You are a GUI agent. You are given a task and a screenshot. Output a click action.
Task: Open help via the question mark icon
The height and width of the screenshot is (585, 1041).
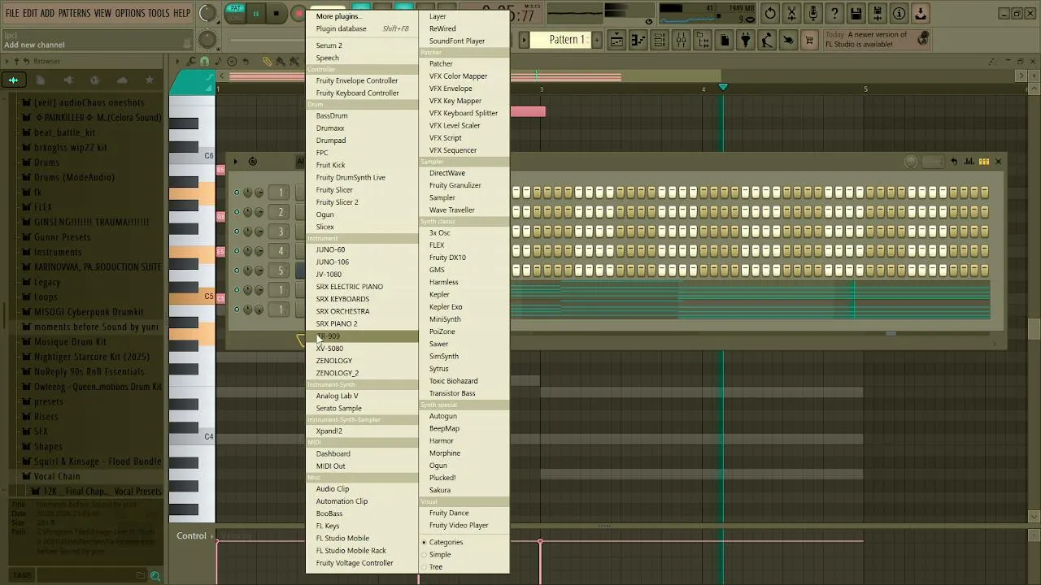coord(834,14)
